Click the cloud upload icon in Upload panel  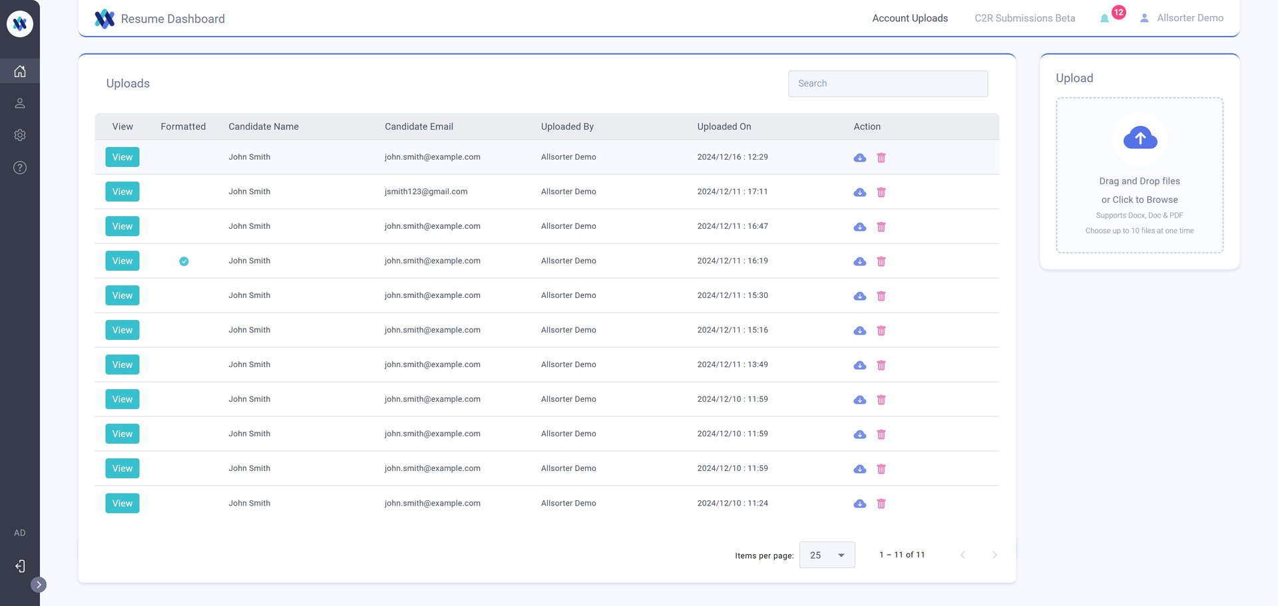pyautogui.click(x=1140, y=138)
